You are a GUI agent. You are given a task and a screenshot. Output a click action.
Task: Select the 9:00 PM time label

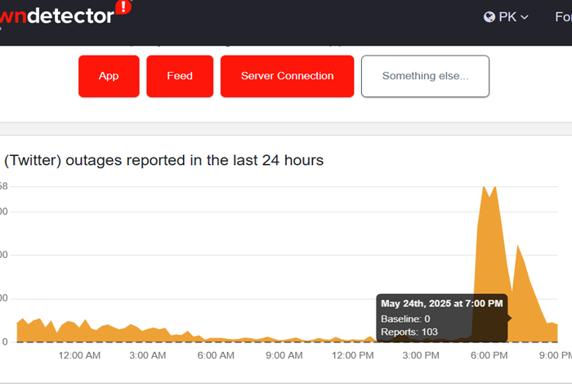coord(556,355)
